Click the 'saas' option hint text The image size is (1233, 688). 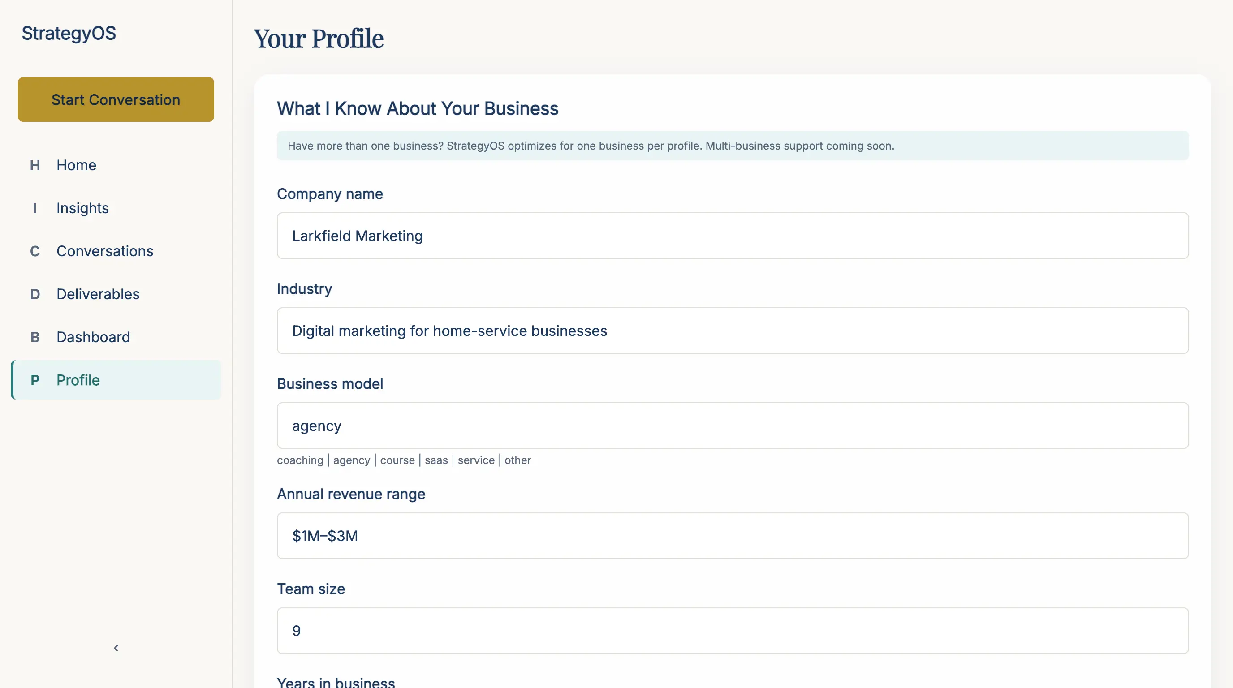pos(436,460)
